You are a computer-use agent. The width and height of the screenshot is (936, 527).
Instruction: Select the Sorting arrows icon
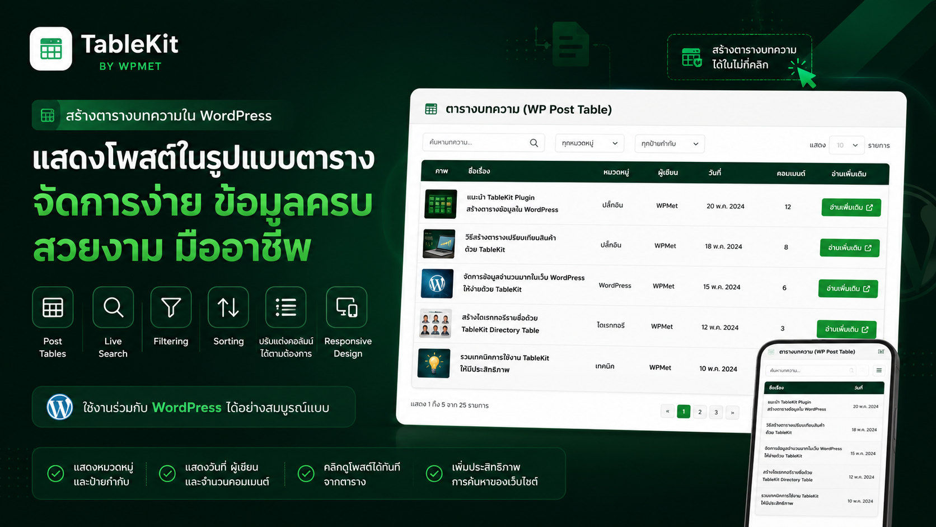point(228,307)
